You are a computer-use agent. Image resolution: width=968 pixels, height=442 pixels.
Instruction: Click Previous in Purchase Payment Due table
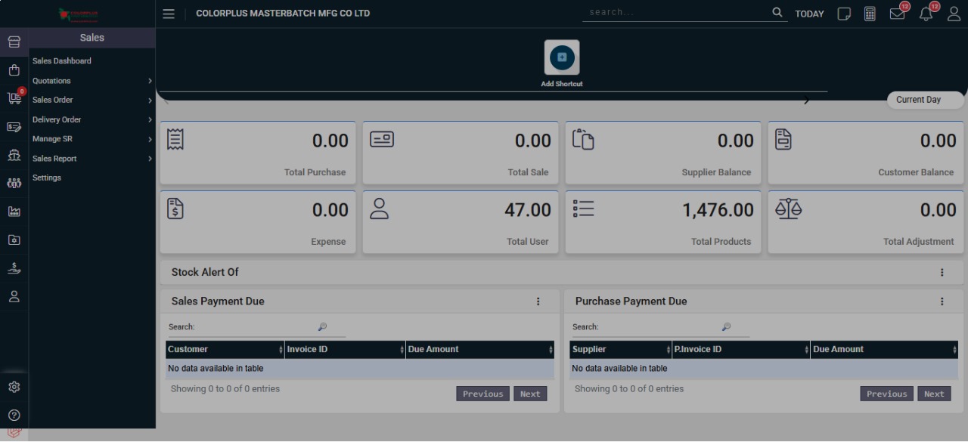[886, 394]
